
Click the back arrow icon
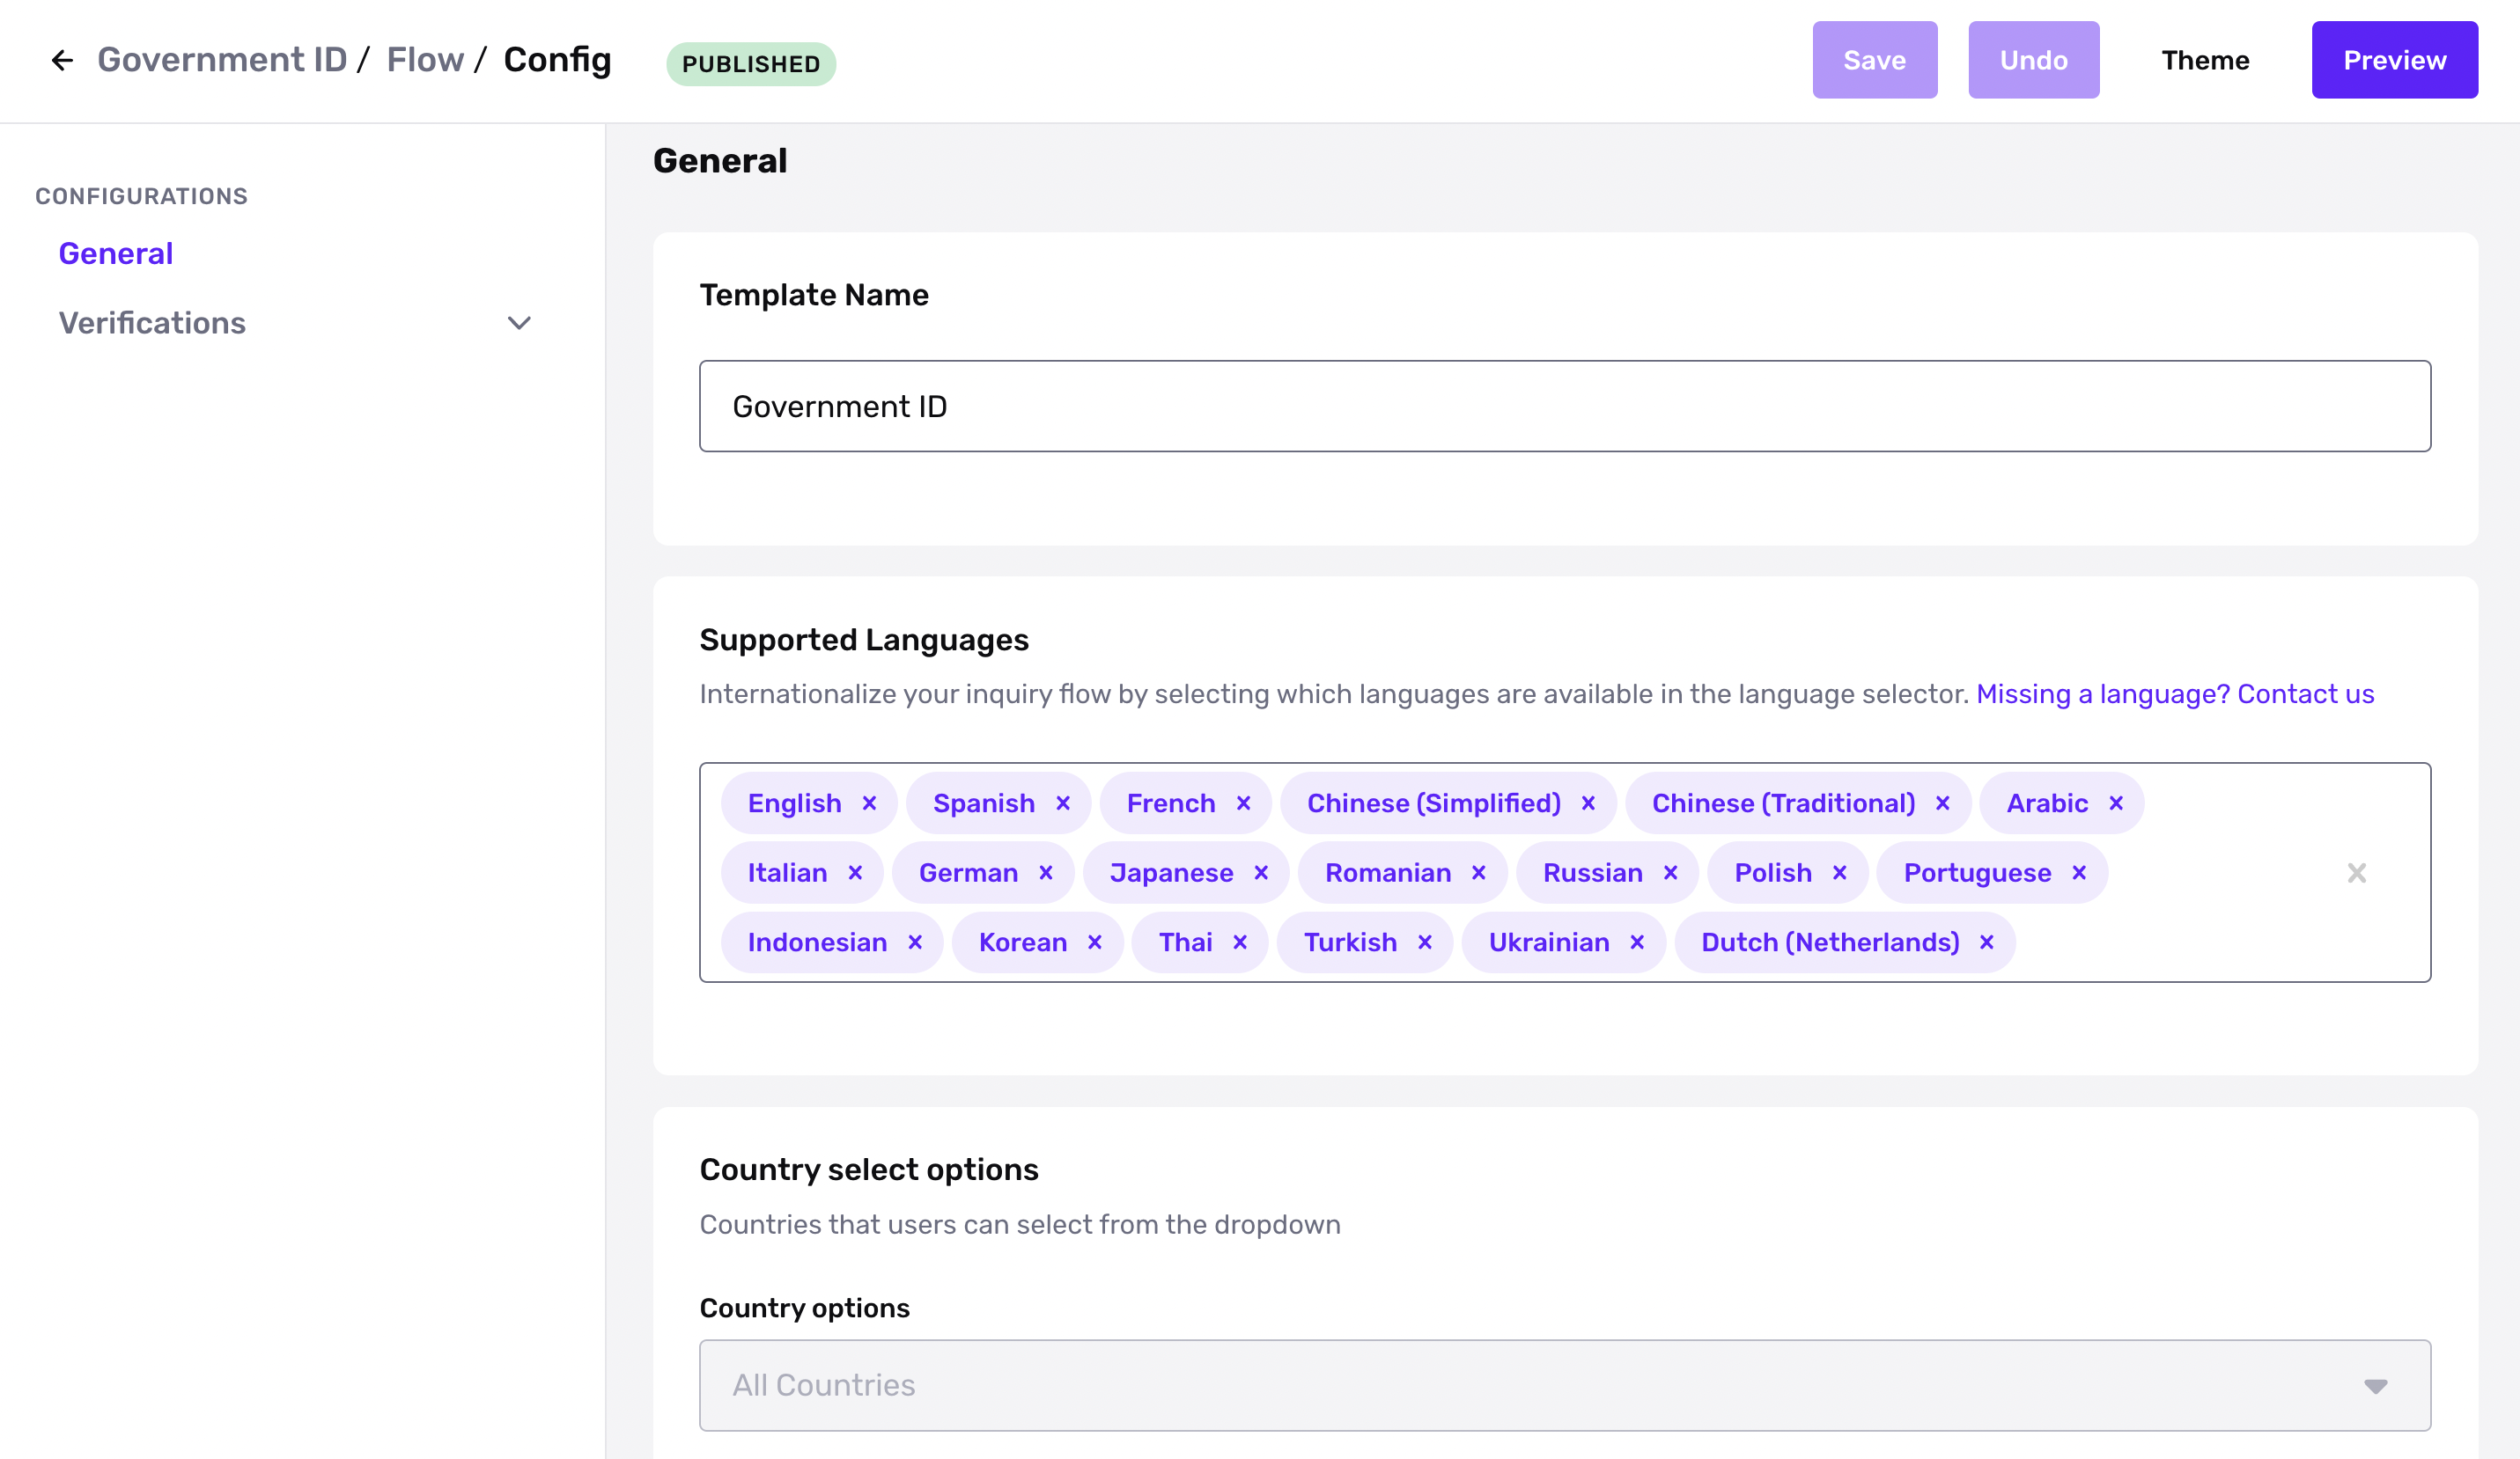click(x=62, y=61)
